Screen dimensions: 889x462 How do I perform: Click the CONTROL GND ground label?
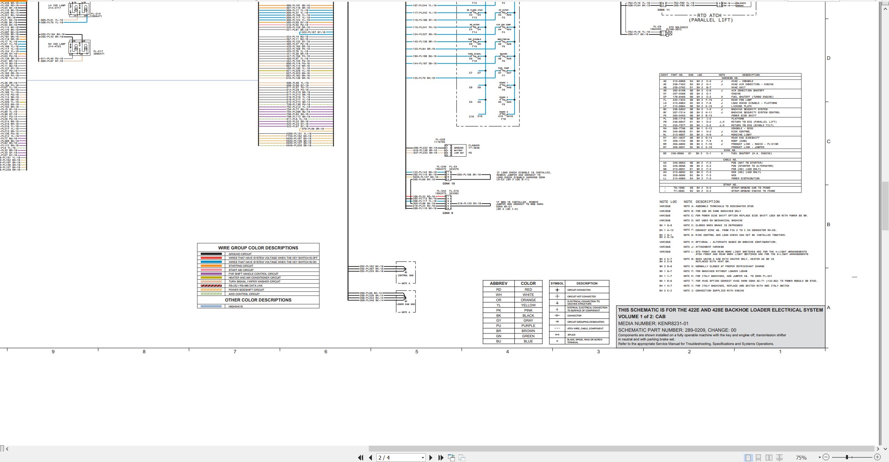coord(406,275)
